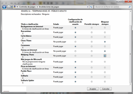The width and height of the screenshot is (133, 94).
Task: Select Bloquear siempre for Chess Titans
Action: click(x=105, y=42)
